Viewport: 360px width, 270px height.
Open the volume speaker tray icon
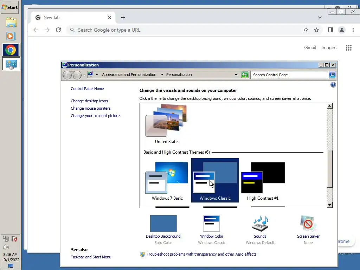point(6,247)
